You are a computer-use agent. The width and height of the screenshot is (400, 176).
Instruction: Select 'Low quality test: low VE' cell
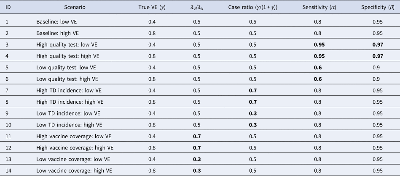65,67
